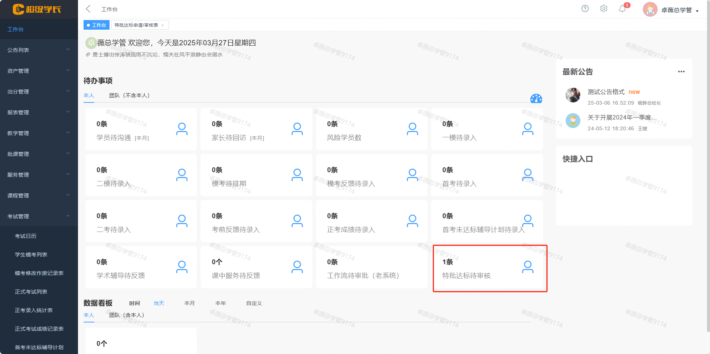The width and height of the screenshot is (710, 354).
Task: Open settings via the gear icon
Action: tap(603, 9)
